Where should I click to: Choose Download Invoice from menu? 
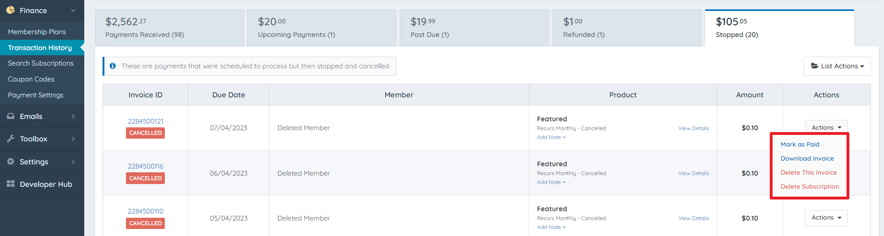click(807, 158)
